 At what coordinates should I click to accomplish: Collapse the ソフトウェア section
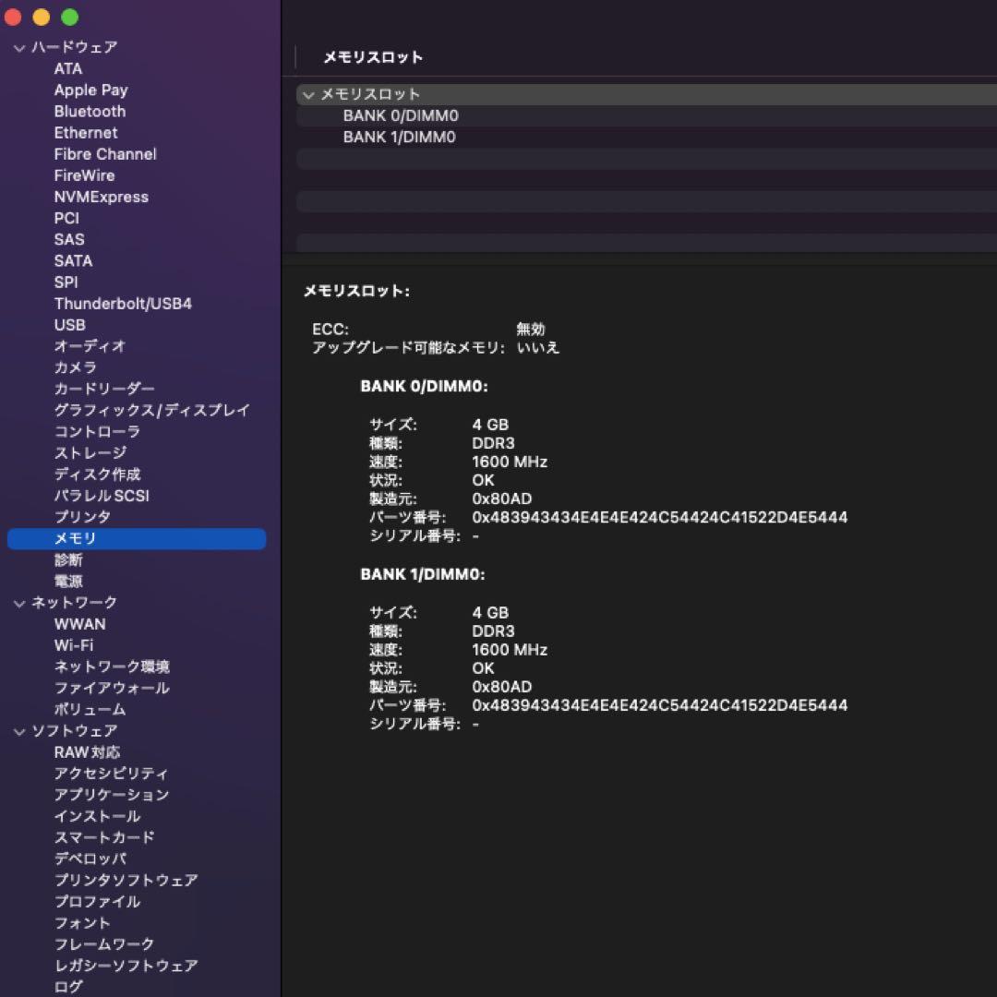click(18, 730)
